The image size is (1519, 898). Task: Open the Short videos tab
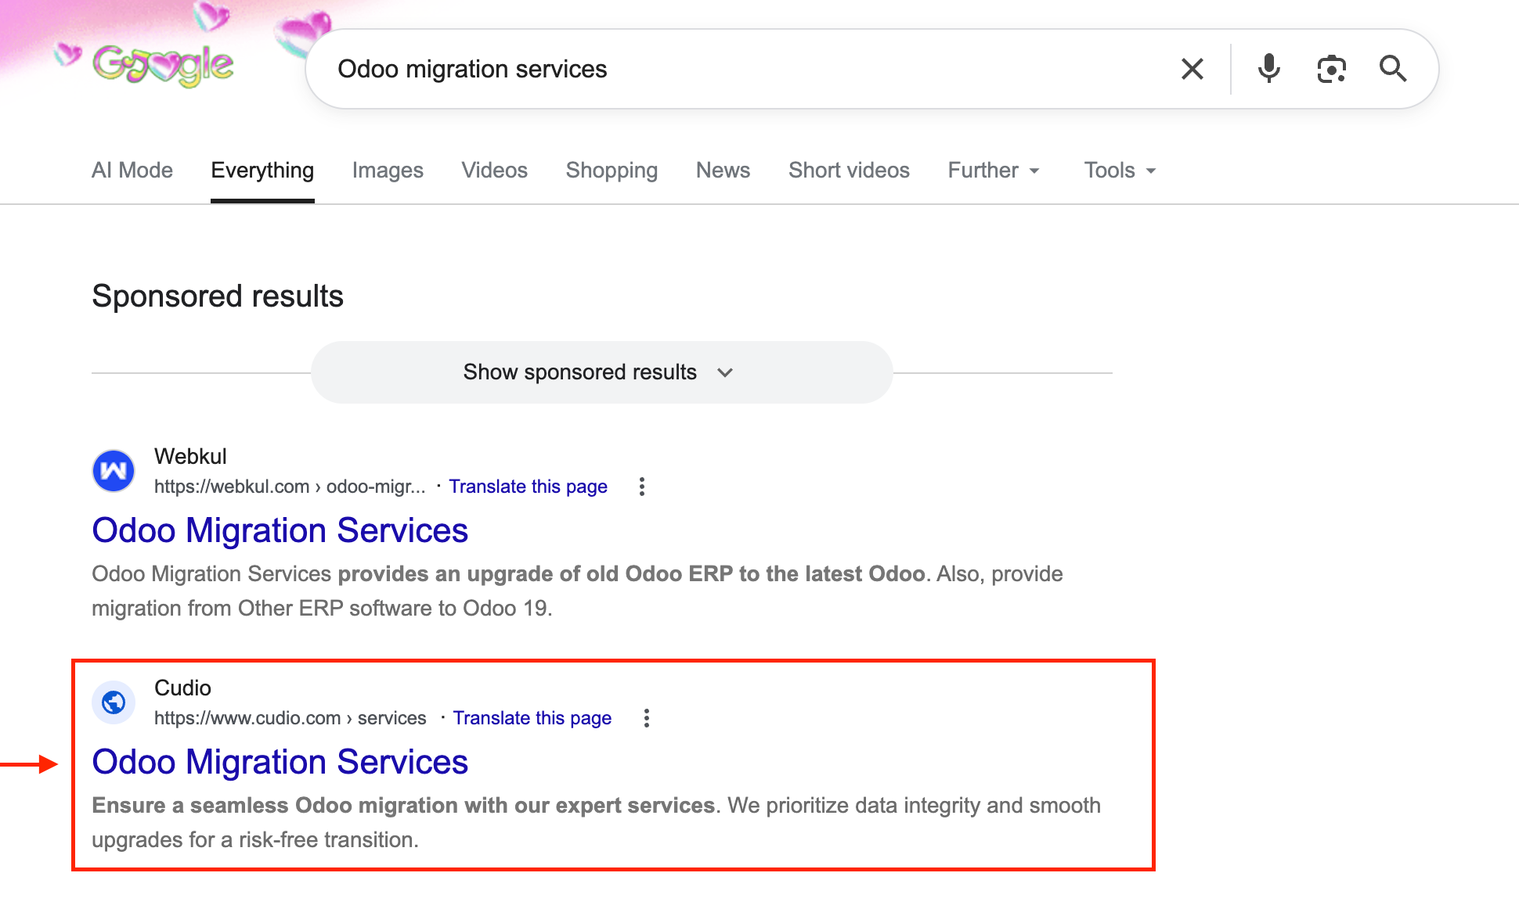[849, 171]
